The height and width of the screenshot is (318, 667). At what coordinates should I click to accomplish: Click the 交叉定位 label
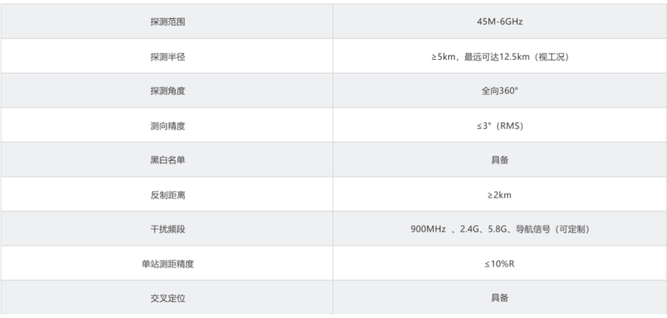[x=167, y=299]
